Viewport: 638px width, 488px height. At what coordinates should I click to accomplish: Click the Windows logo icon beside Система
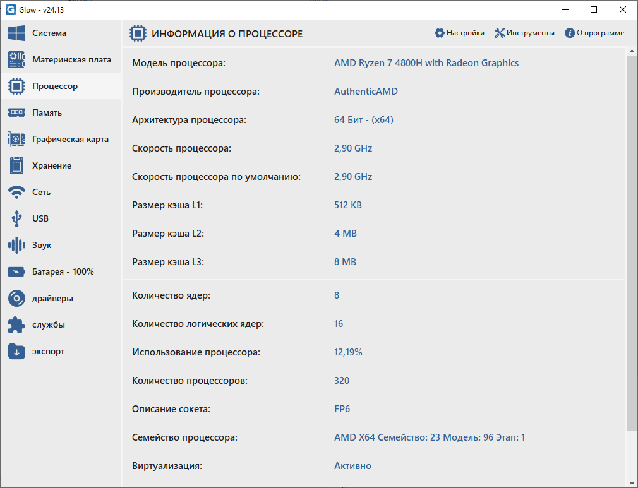[x=16, y=33]
